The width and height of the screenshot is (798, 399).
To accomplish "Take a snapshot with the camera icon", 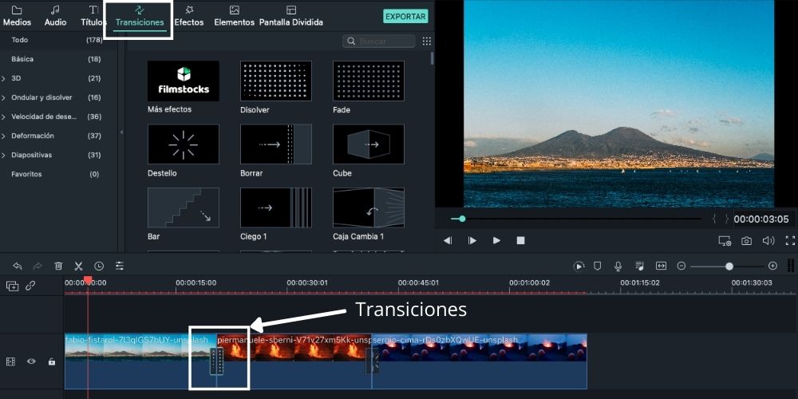I will click(x=747, y=241).
